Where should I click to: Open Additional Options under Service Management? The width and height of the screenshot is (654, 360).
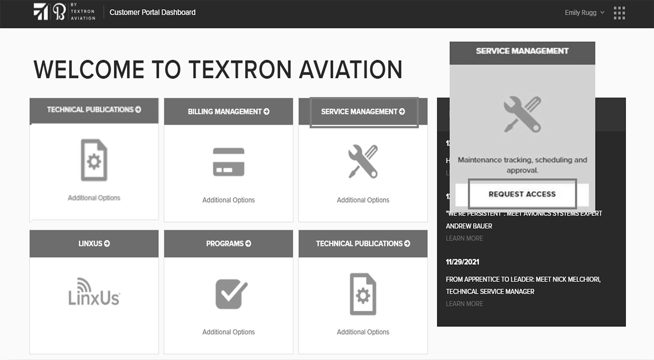pyautogui.click(x=363, y=200)
